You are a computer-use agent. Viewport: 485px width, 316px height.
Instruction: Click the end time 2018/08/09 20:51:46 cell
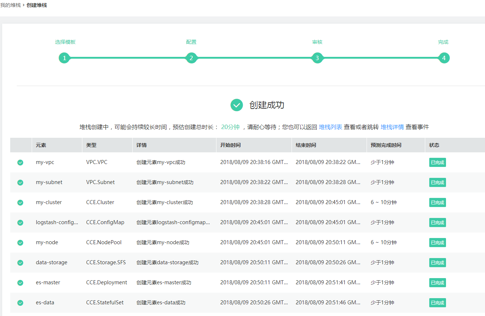point(328,303)
